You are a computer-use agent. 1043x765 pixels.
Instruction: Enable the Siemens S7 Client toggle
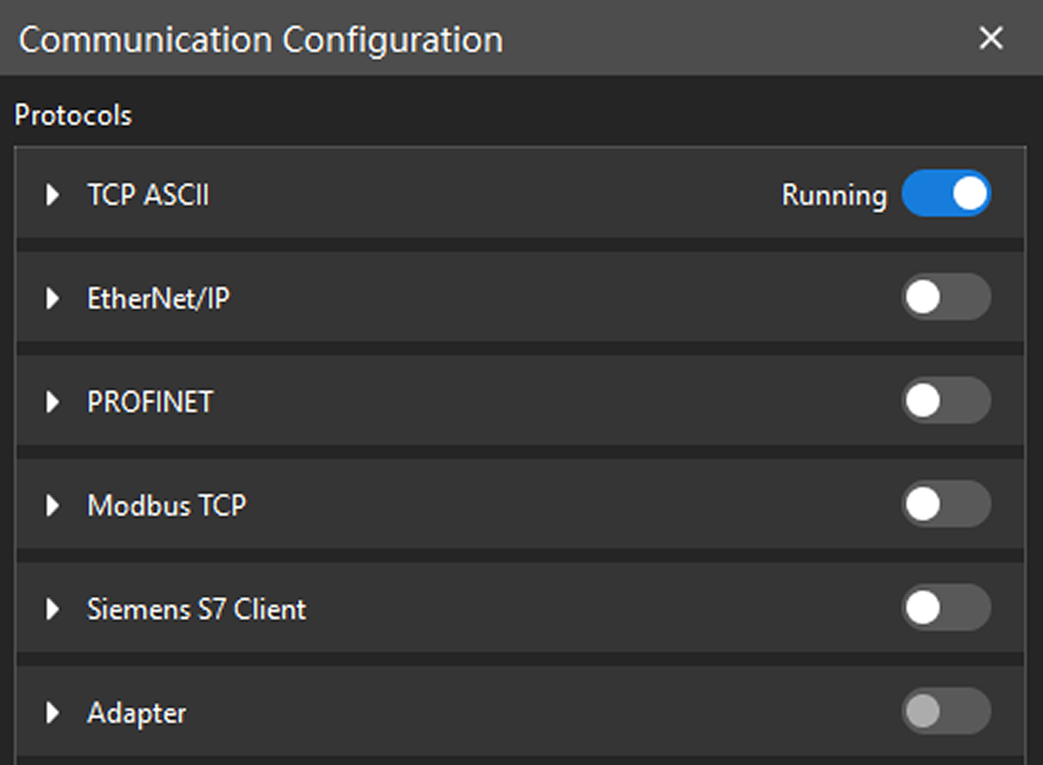(945, 608)
